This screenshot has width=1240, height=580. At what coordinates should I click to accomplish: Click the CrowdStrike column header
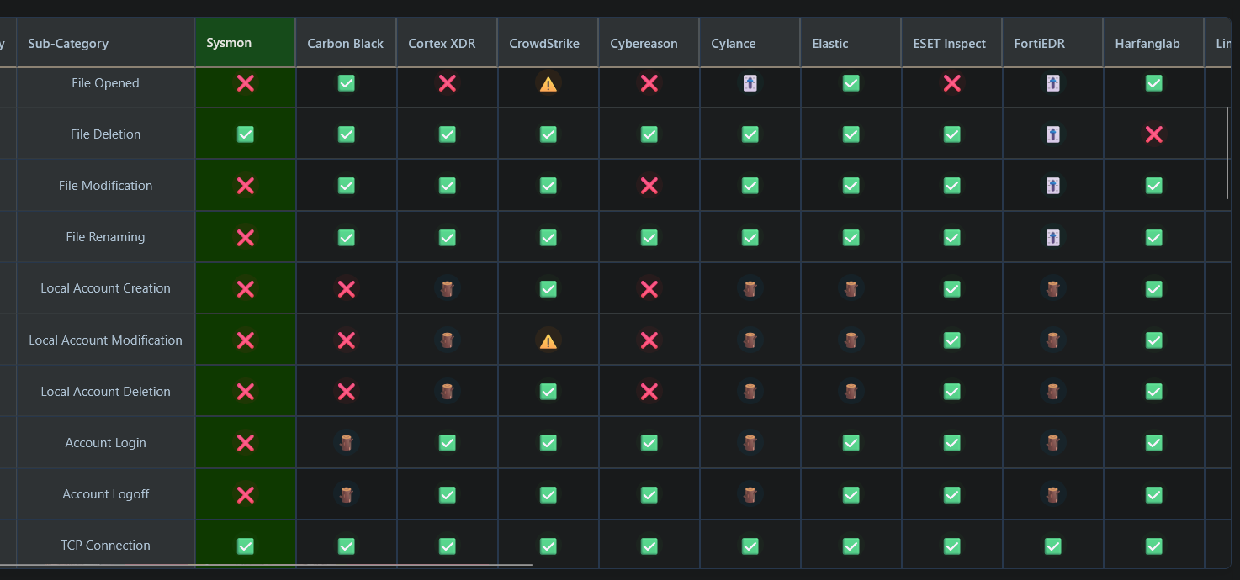click(x=548, y=43)
